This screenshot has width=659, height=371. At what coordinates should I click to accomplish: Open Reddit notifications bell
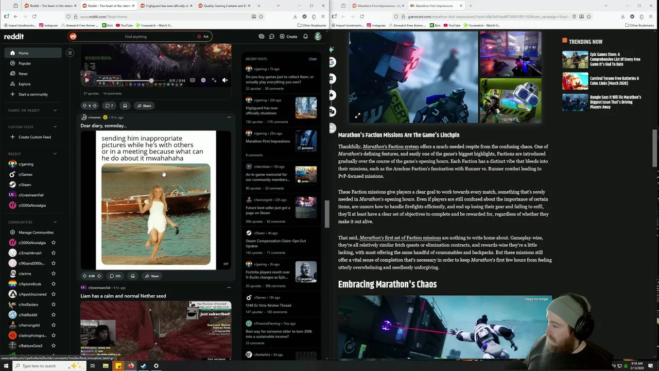coord(305,37)
